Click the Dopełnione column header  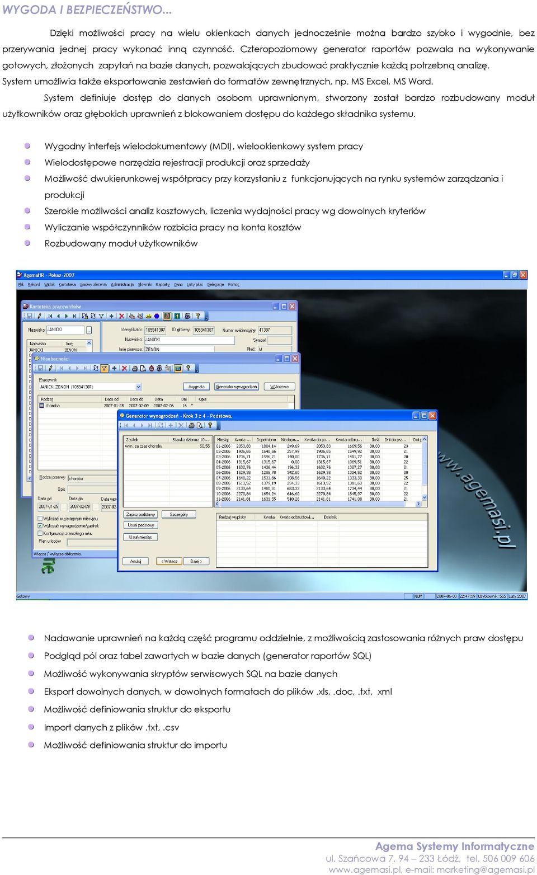266,440
